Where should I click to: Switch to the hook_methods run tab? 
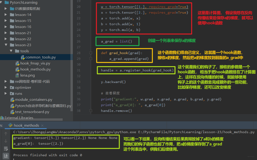pyautogui.click(x=26, y=125)
